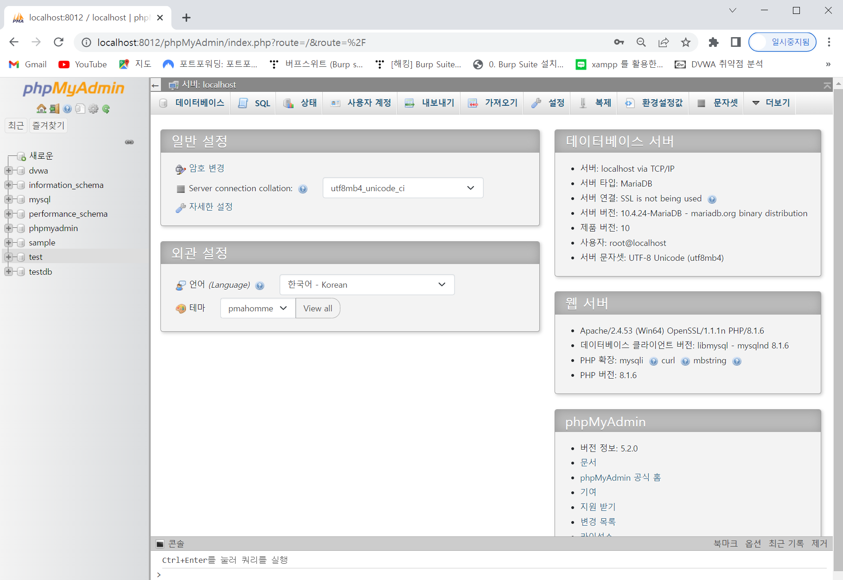Viewport: 843px width, 580px height.
Task: Open the 내보내기 tab
Action: click(429, 103)
